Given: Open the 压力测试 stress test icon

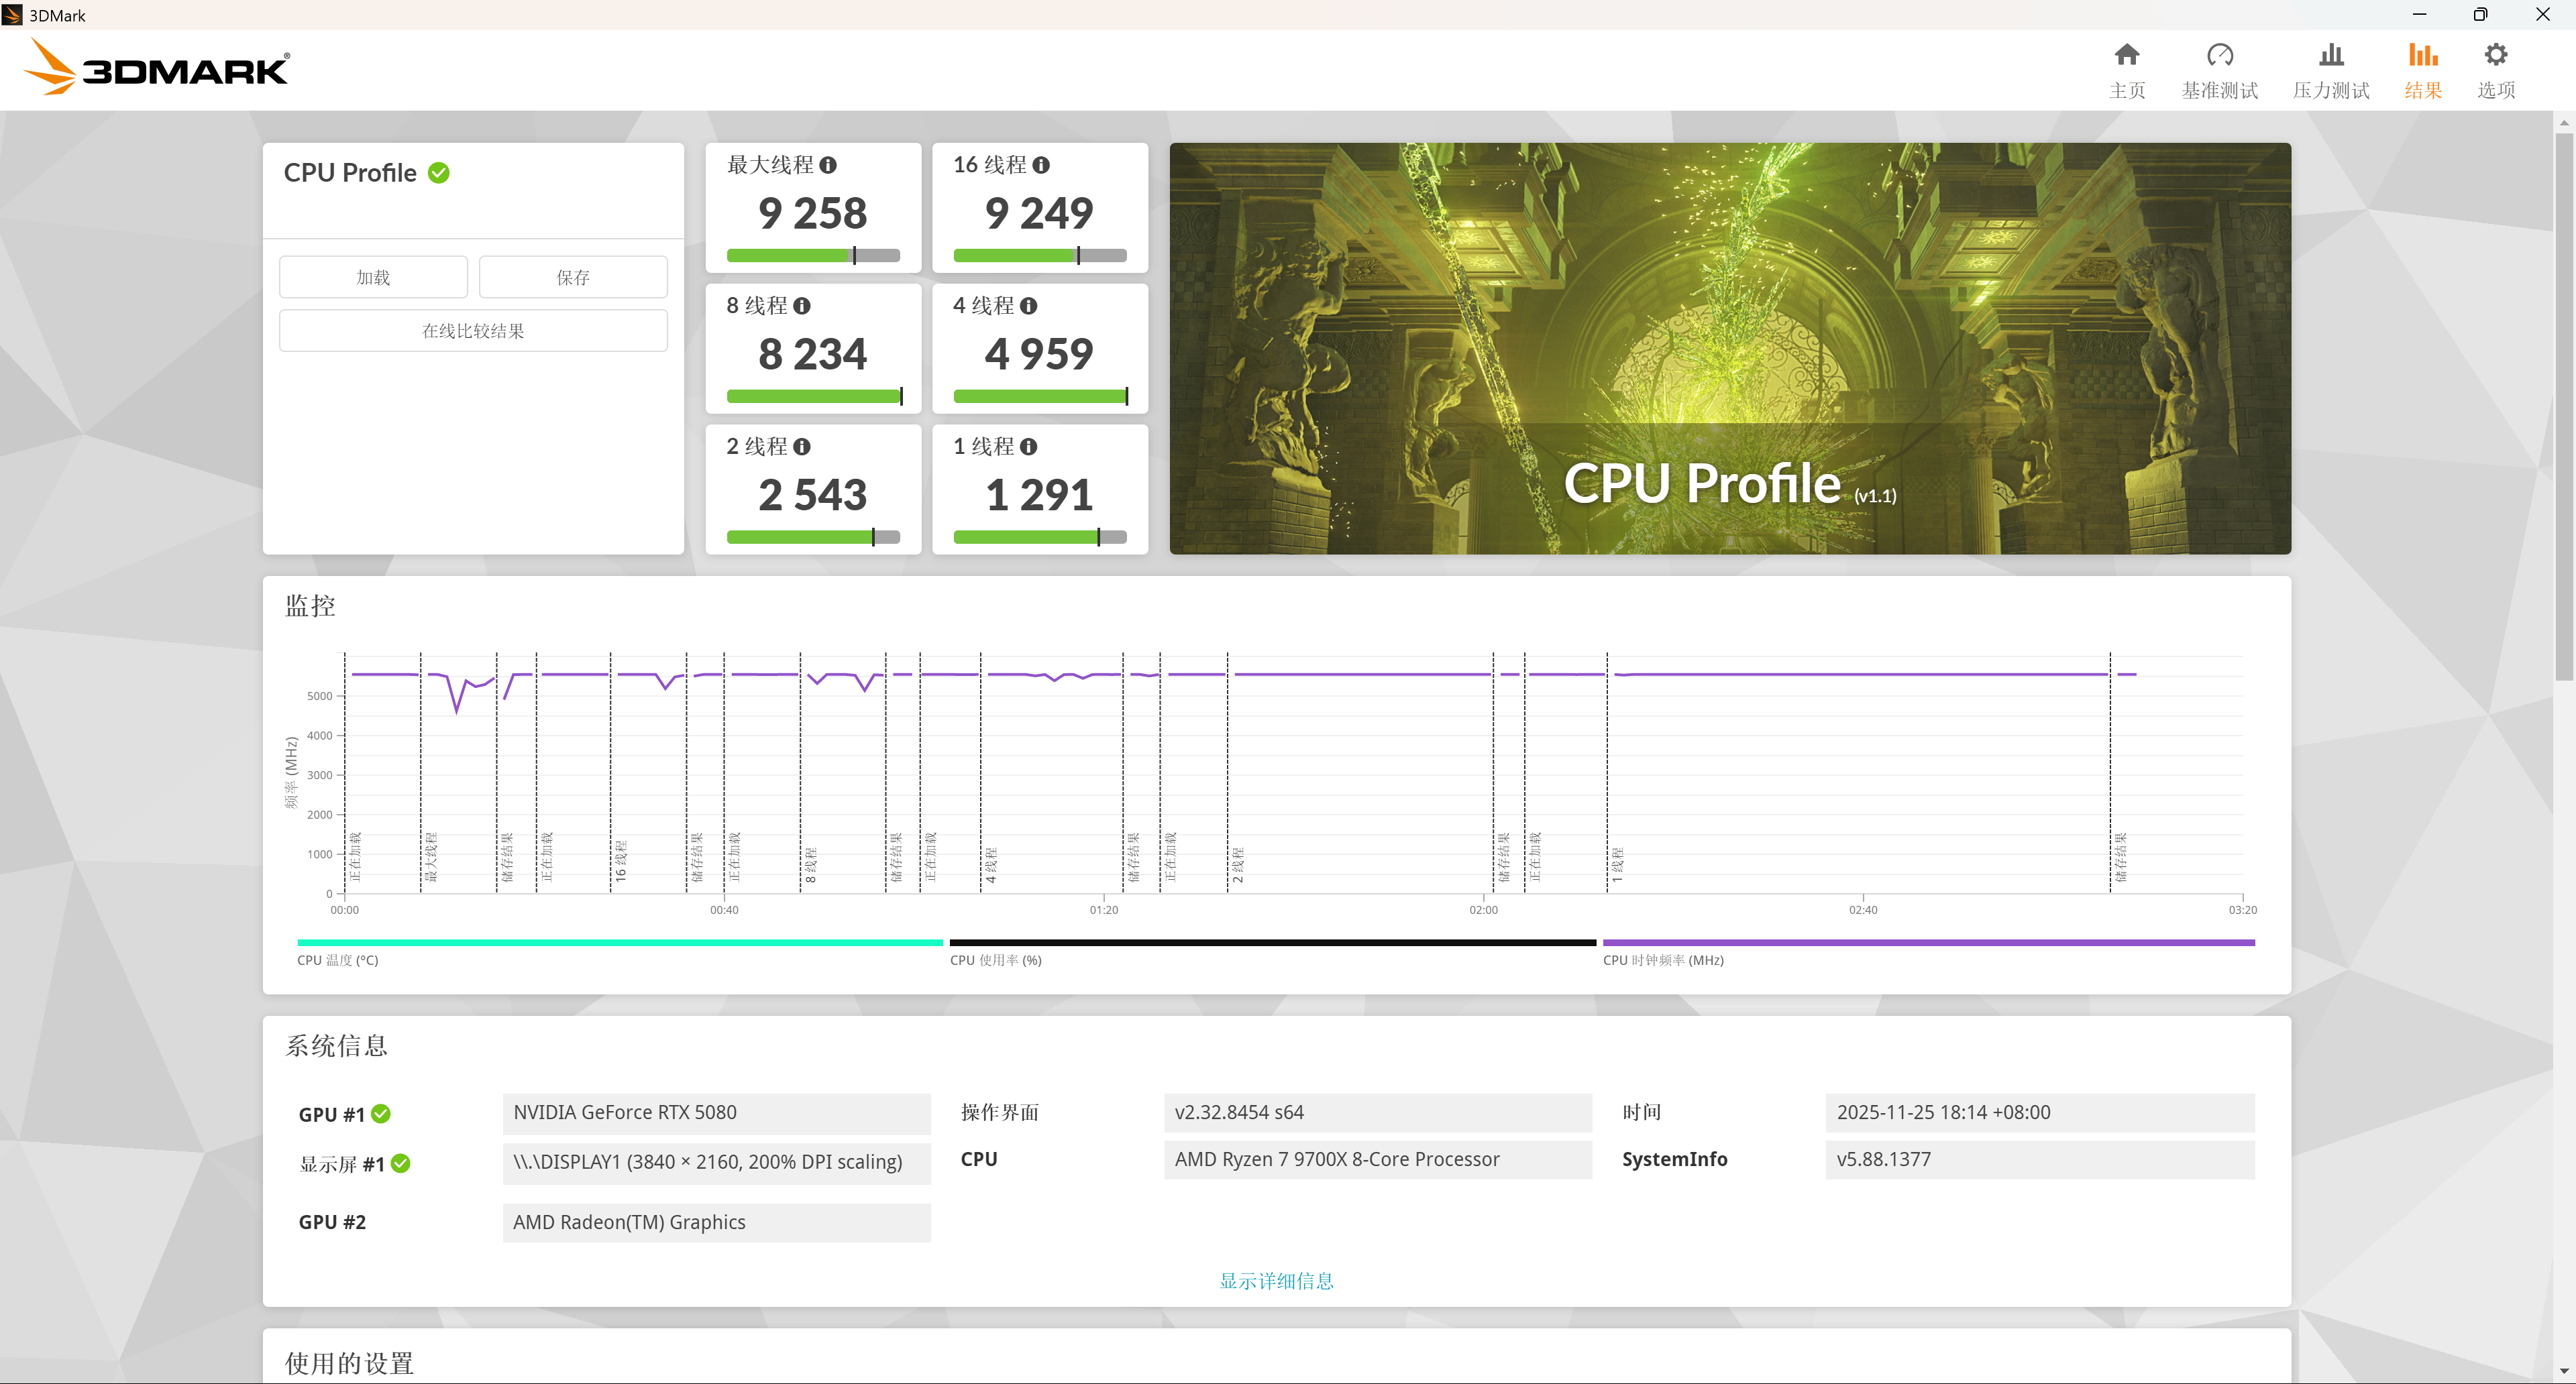Looking at the screenshot, I should point(2330,56).
